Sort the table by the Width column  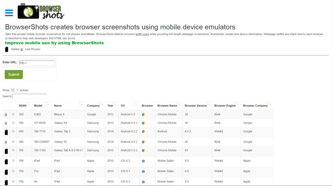pyautogui.click(x=24, y=105)
